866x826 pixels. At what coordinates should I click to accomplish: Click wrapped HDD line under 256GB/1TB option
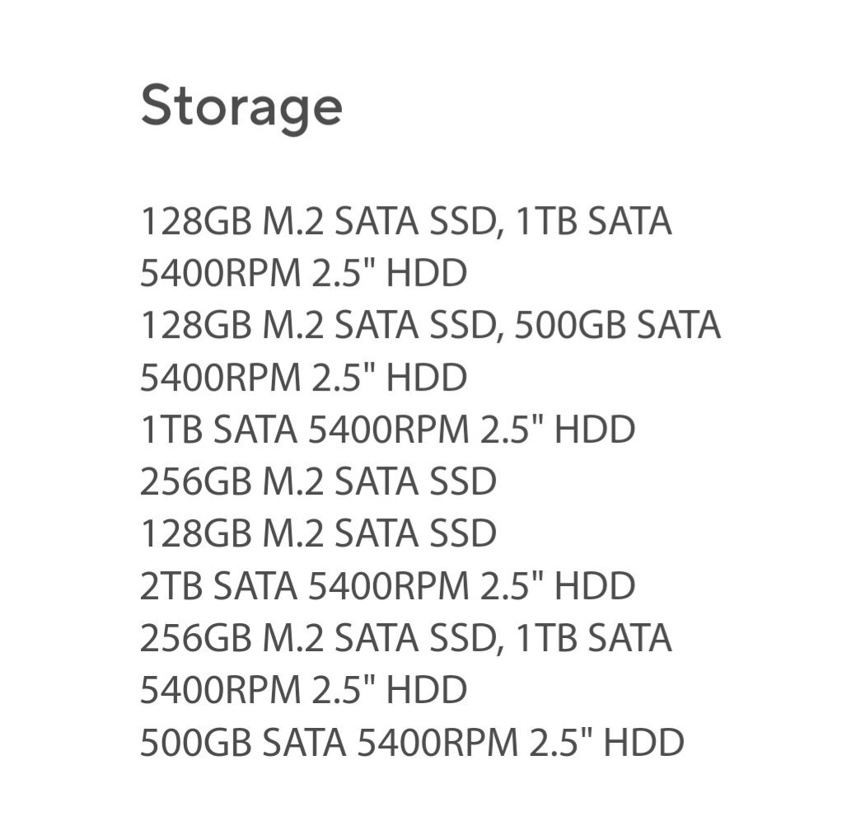tap(303, 689)
